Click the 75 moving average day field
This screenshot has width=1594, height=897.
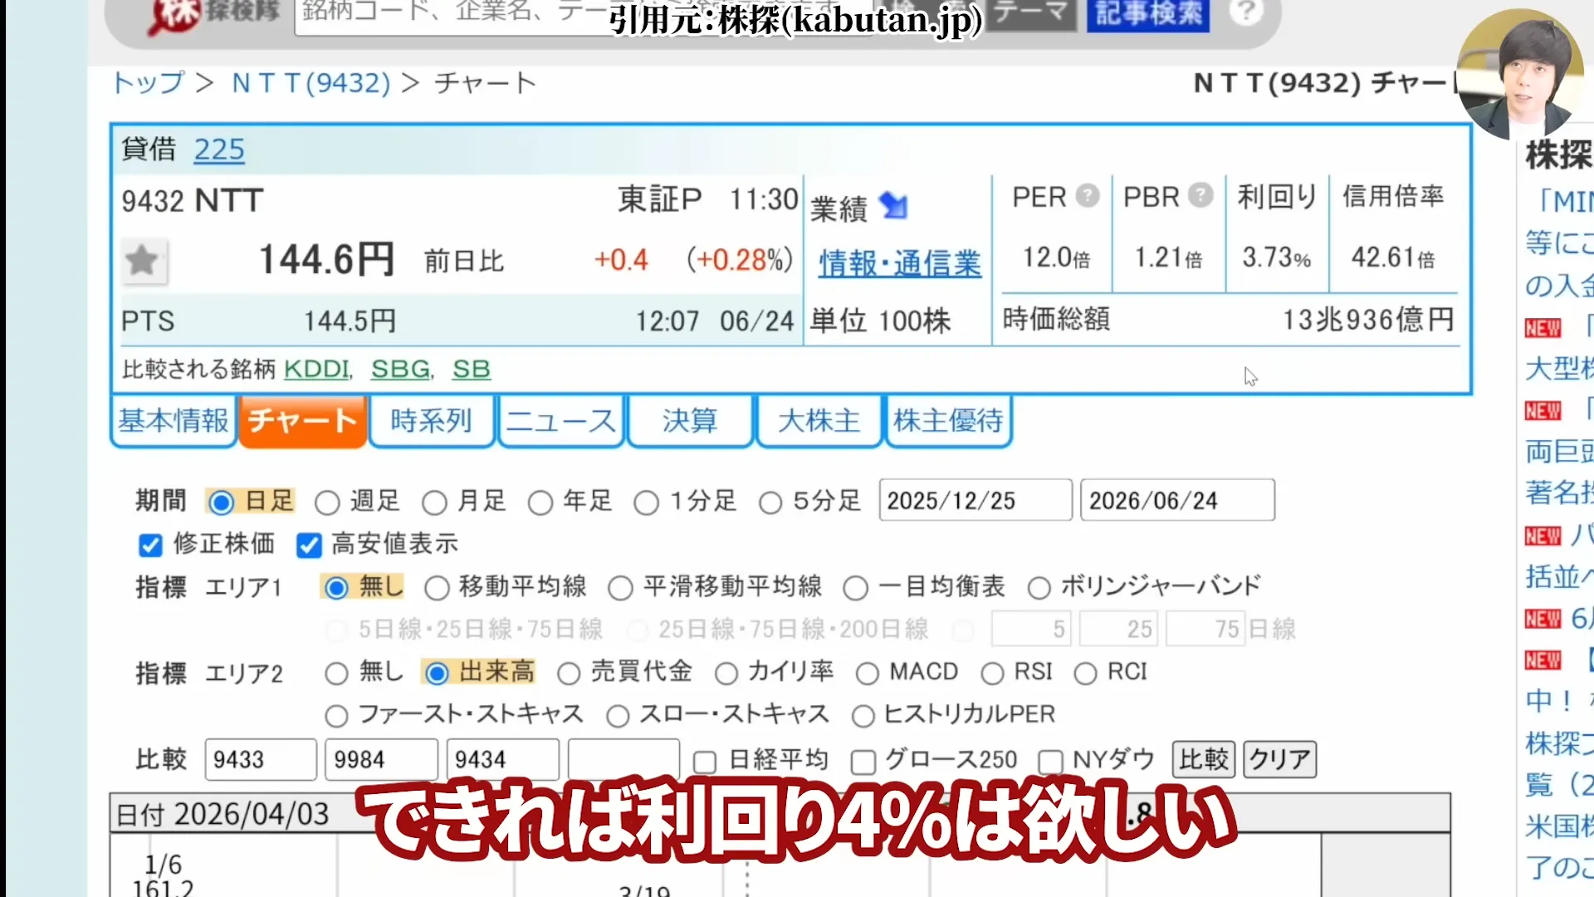coord(1204,630)
